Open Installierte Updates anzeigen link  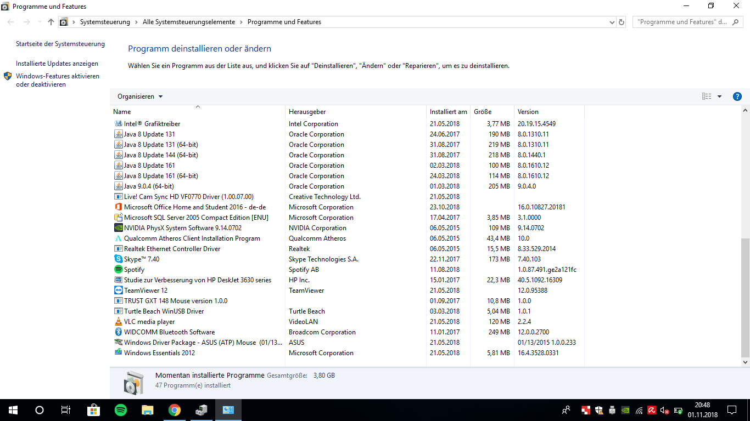[57, 64]
